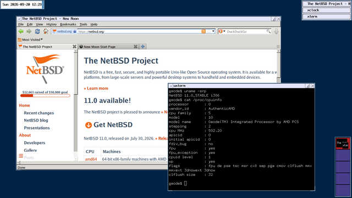
Task: Click the amd64 link in the CPU table
Action: coord(91,159)
